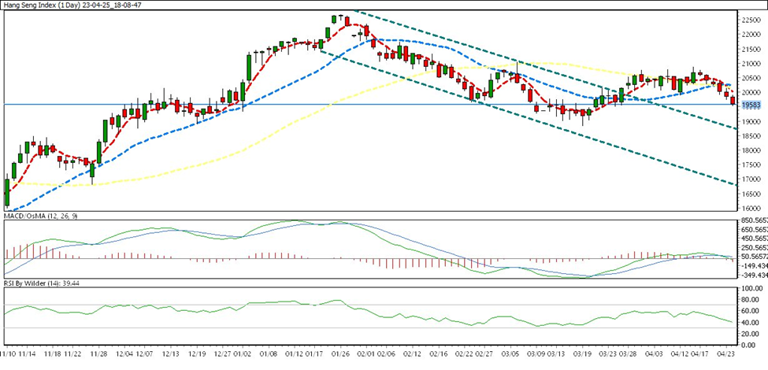The image size is (768, 370).
Task: Click the 11/28 date axis label
Action: pos(99,353)
